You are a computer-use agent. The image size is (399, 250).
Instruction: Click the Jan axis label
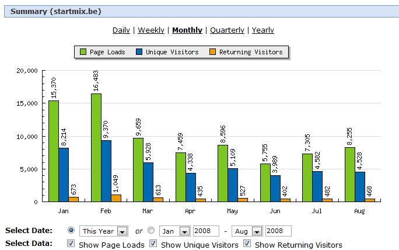(63, 211)
